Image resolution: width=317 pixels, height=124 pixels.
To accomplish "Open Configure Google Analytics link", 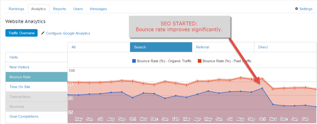I will pos(68,33).
